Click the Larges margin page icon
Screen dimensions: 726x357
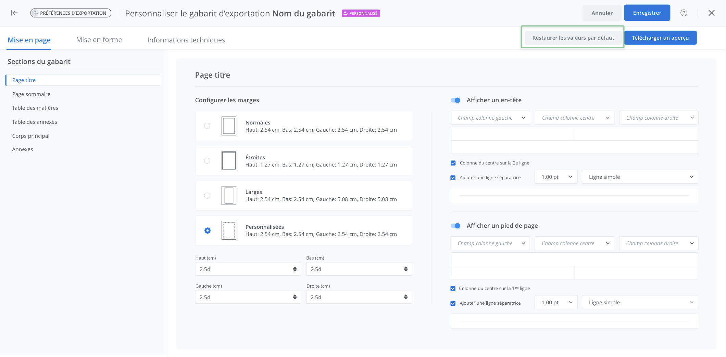coord(229,196)
